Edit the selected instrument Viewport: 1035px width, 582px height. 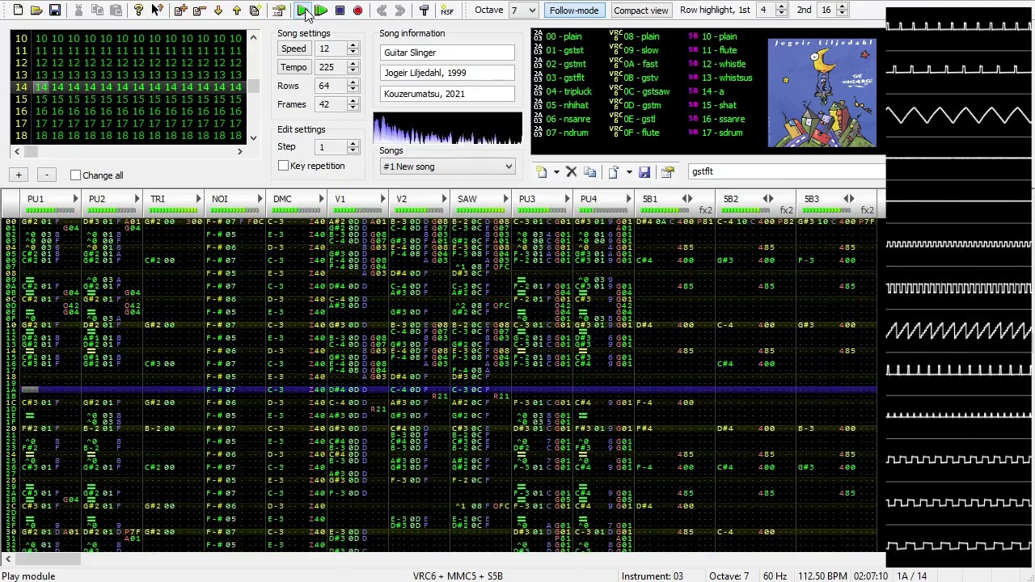click(667, 171)
